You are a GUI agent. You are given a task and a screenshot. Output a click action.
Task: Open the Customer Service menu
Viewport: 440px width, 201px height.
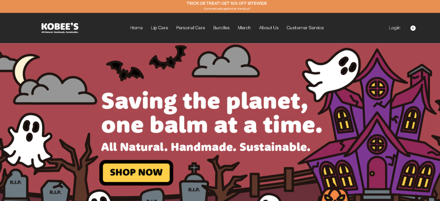click(x=305, y=28)
